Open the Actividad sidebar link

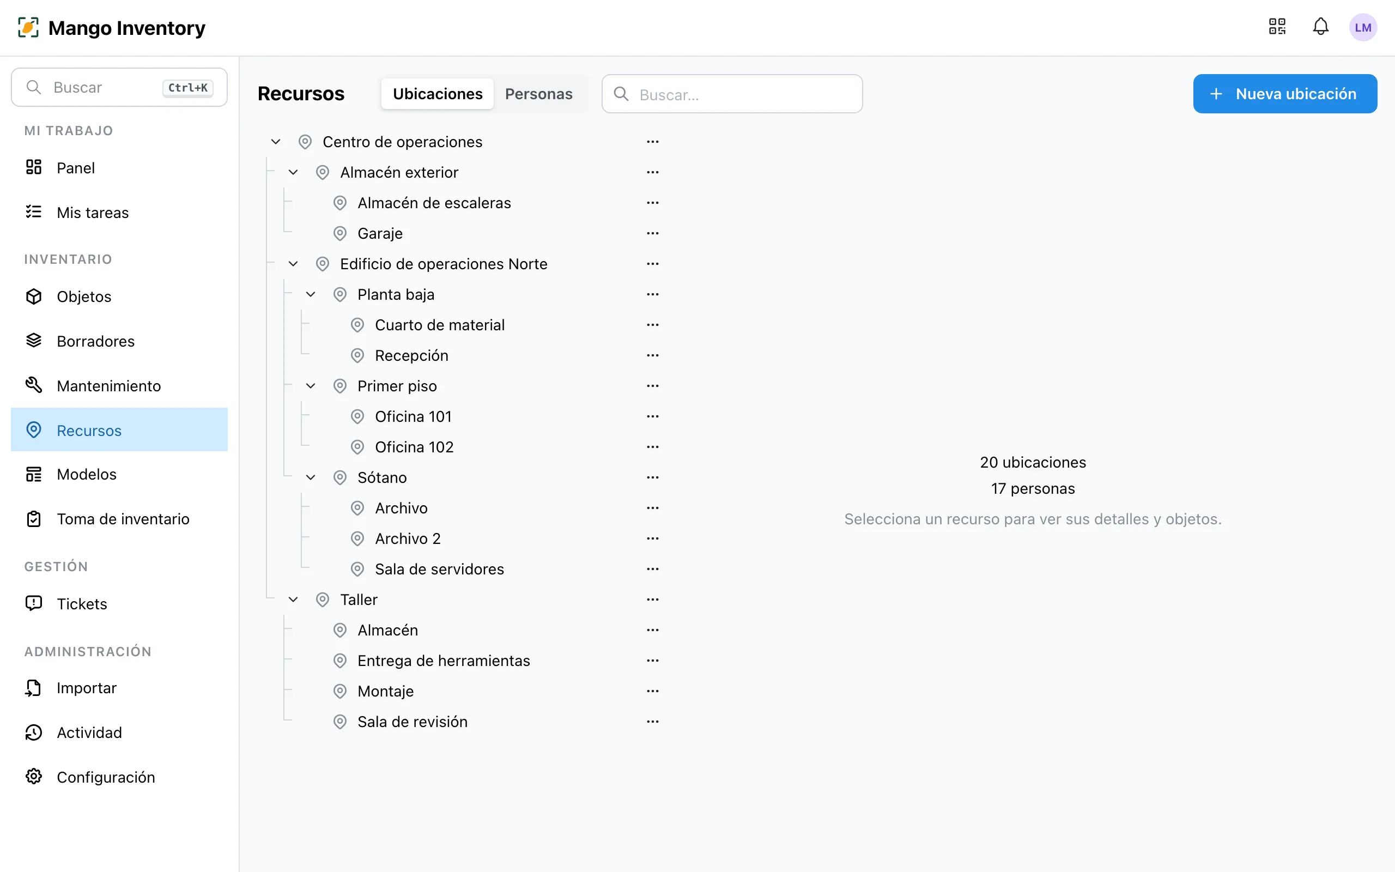pos(119,732)
